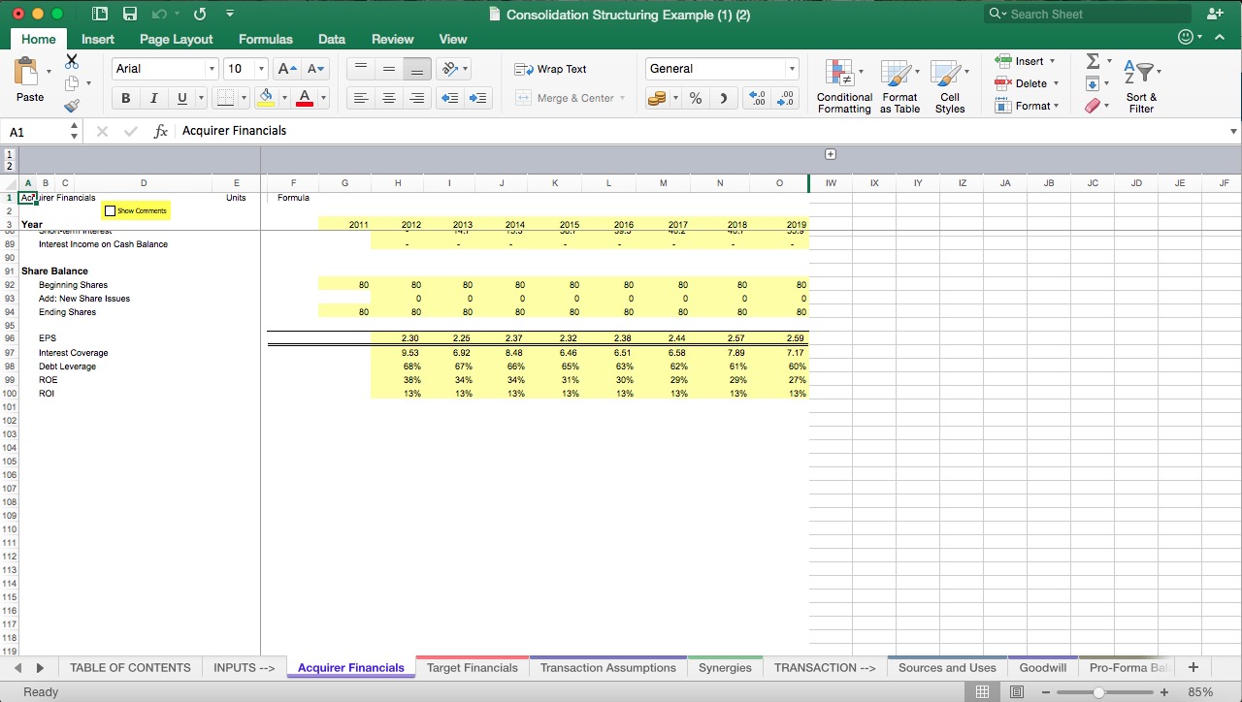Toggle bold formatting

tap(125, 98)
